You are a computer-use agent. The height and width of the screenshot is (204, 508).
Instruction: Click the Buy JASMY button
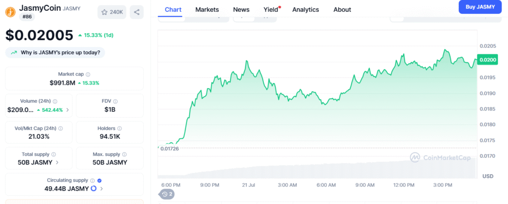pos(480,7)
